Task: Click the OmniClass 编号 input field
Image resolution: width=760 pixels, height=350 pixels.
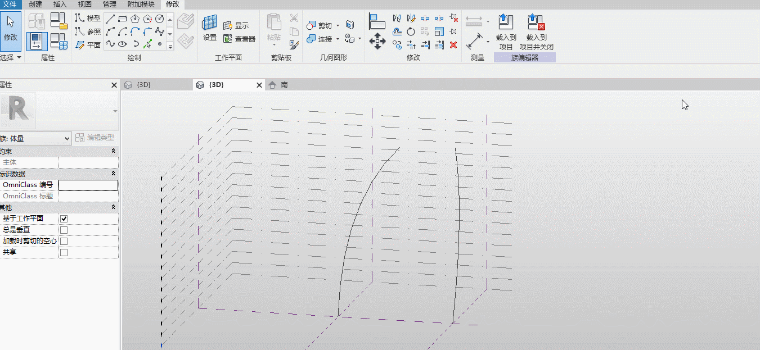Action: coord(88,185)
